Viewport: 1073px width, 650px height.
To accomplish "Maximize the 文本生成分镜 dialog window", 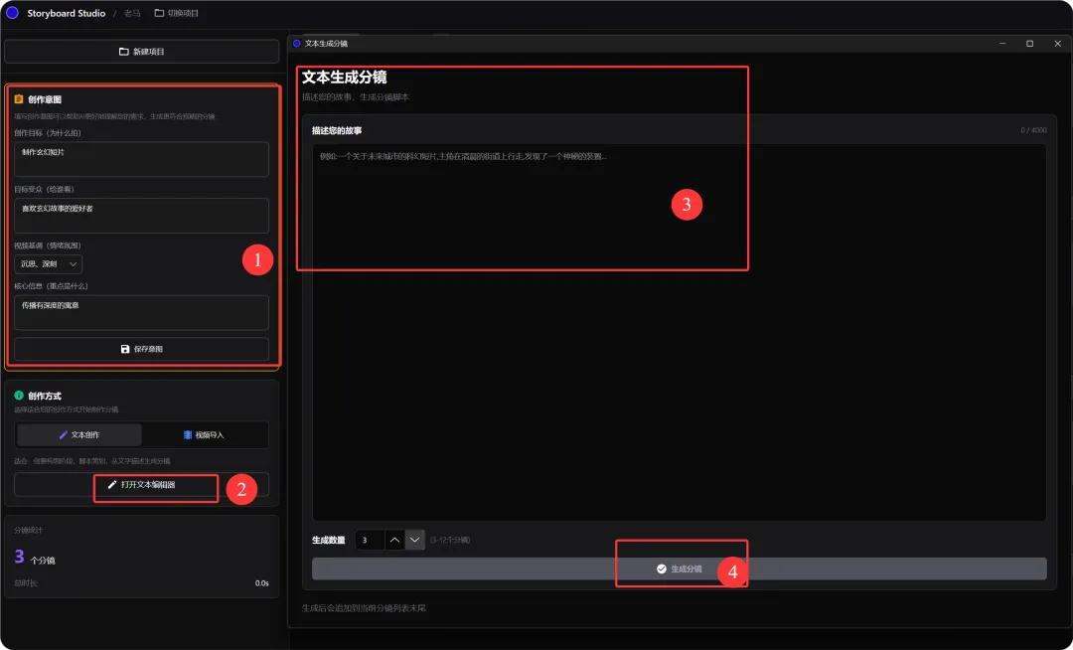I will pos(1030,43).
